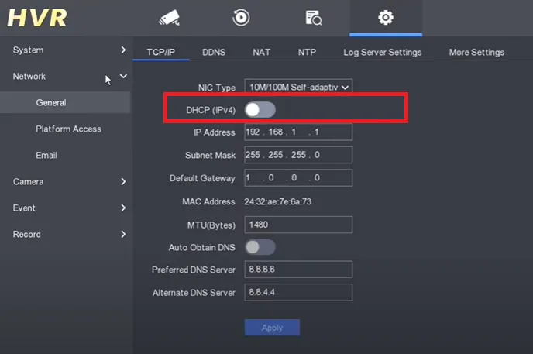
Task: Open the file search icon
Action: tap(314, 18)
